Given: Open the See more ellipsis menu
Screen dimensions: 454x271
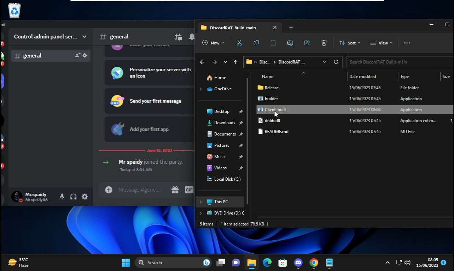Looking at the screenshot, I should pos(407,43).
